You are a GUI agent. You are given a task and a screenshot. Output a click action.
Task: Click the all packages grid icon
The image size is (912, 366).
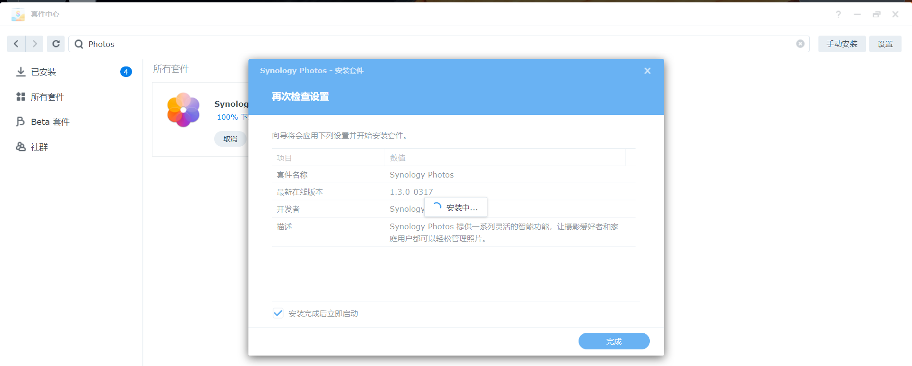(20, 97)
